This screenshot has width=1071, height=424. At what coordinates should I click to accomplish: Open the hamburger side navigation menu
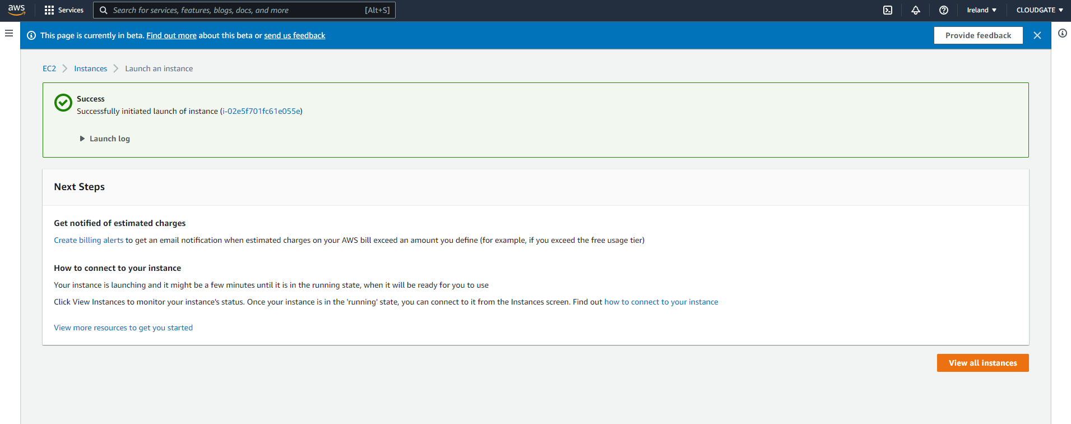[x=9, y=34]
